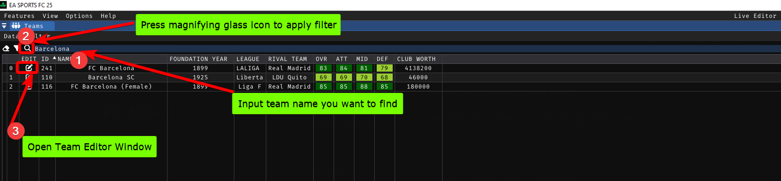Select FC Barcelona ATT rating 84

click(x=344, y=68)
